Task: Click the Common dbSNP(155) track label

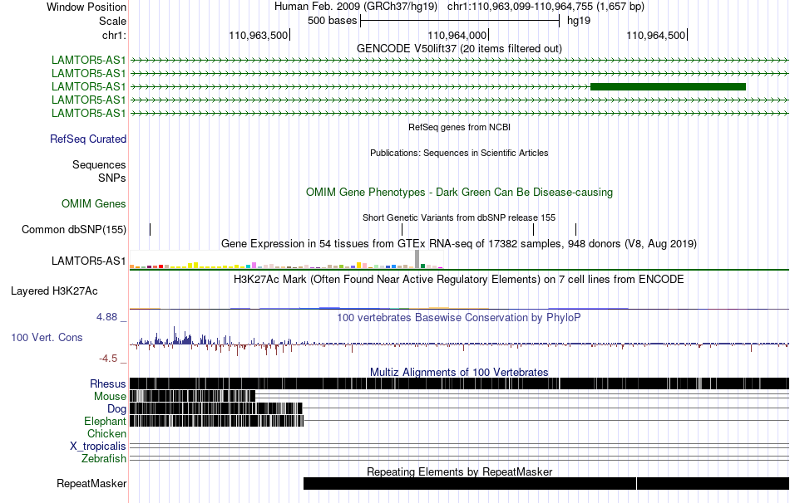Action: click(73, 229)
